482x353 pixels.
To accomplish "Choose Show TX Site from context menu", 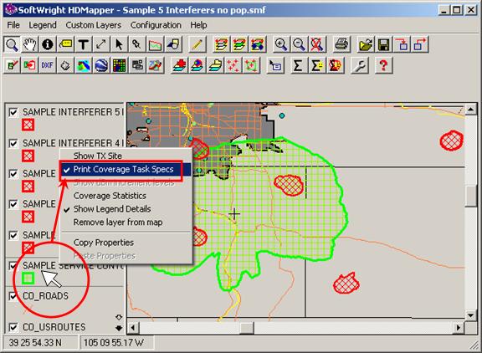I will coord(126,156).
